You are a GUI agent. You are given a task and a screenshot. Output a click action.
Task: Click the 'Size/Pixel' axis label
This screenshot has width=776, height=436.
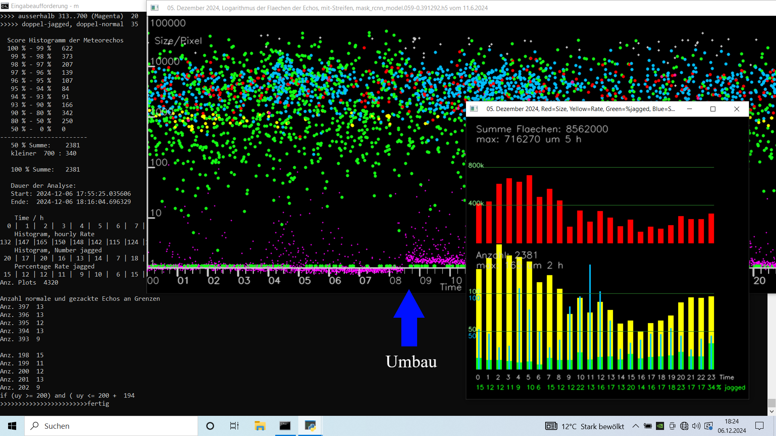(178, 41)
